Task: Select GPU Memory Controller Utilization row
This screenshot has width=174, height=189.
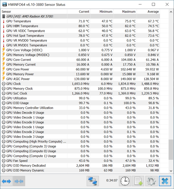Action: pos(80,108)
